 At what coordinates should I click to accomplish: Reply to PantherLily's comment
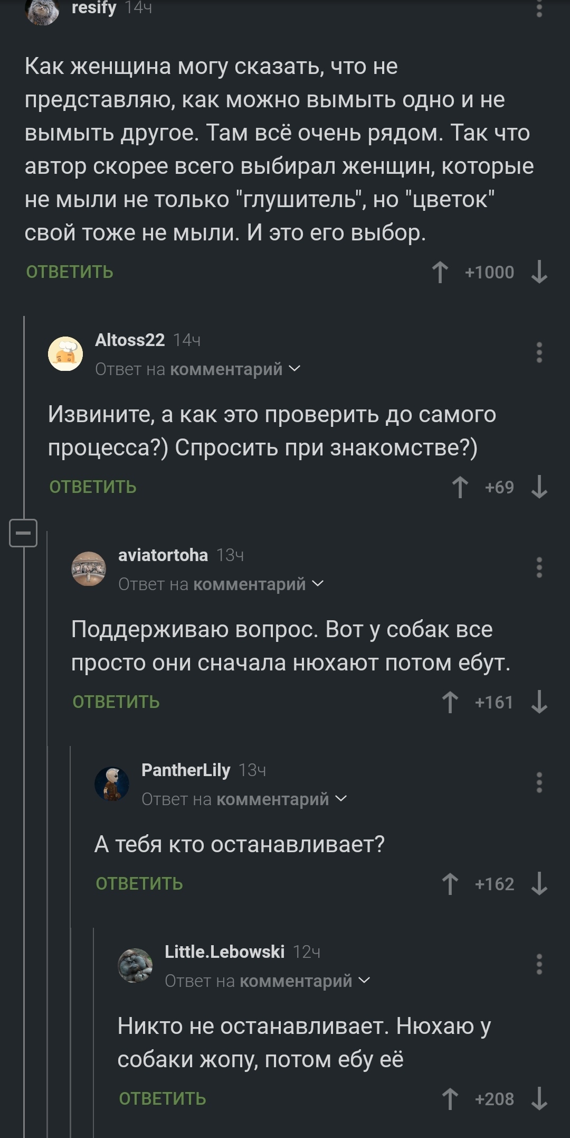coord(139,884)
